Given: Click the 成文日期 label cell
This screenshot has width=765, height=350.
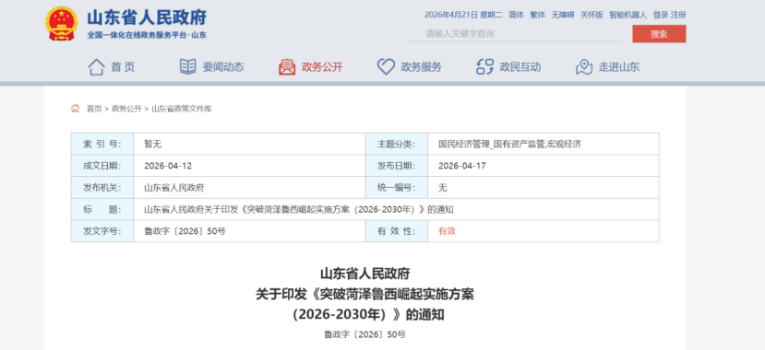Looking at the screenshot, I should coord(102,166).
